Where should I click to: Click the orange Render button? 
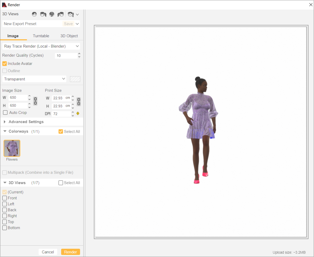(x=70, y=252)
